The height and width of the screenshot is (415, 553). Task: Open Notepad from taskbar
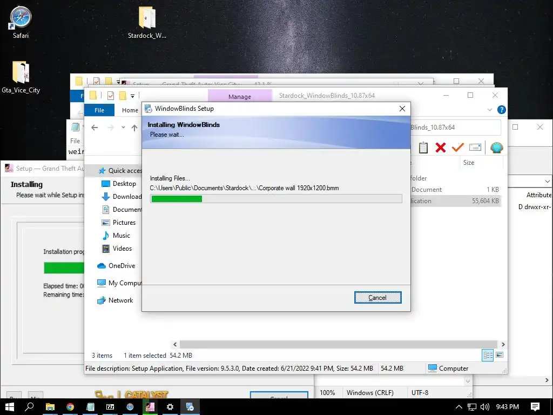(x=90, y=407)
